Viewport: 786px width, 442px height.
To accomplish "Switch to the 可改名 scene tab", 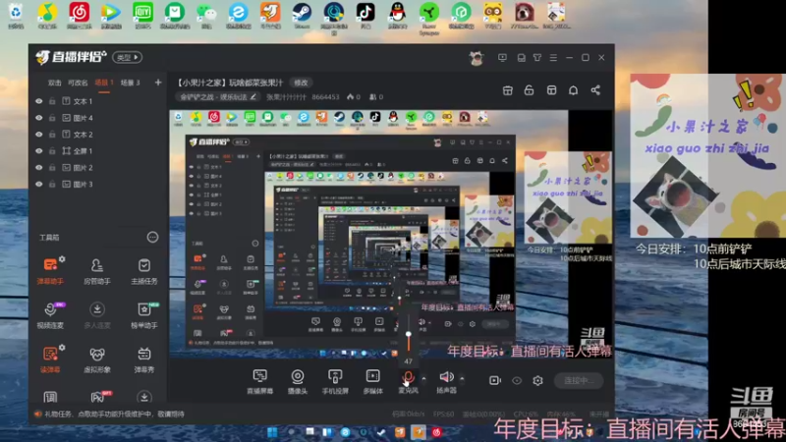I will [x=78, y=83].
